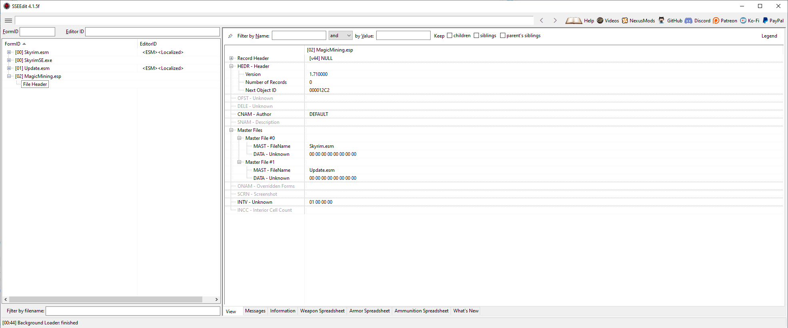Select the ONAM - Overridden Forms row
Image resolution: width=788 pixels, height=328 pixels.
pos(504,186)
